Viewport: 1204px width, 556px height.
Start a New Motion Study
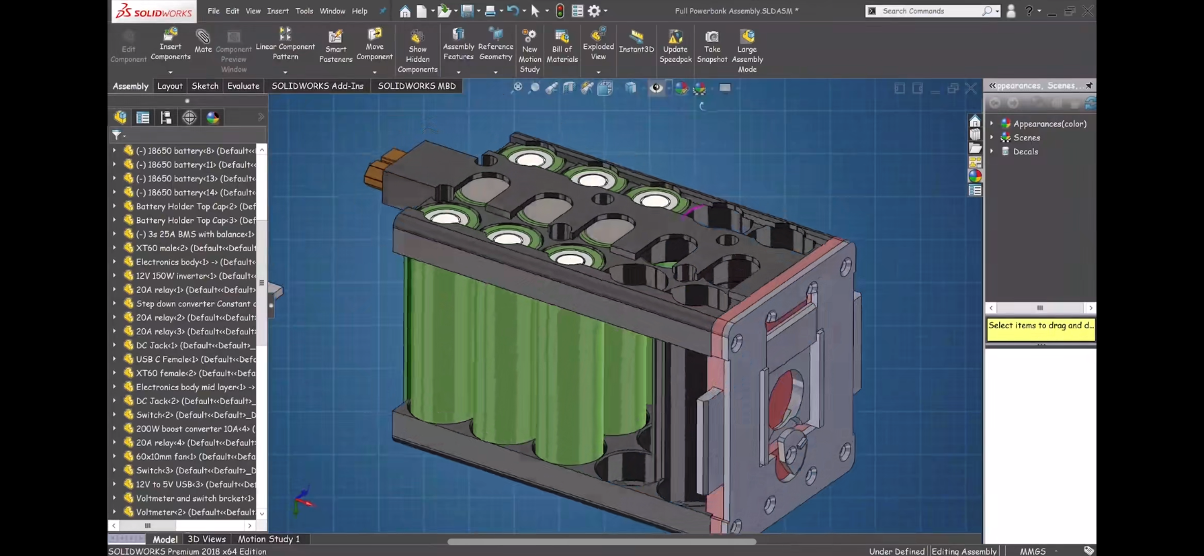529,51
